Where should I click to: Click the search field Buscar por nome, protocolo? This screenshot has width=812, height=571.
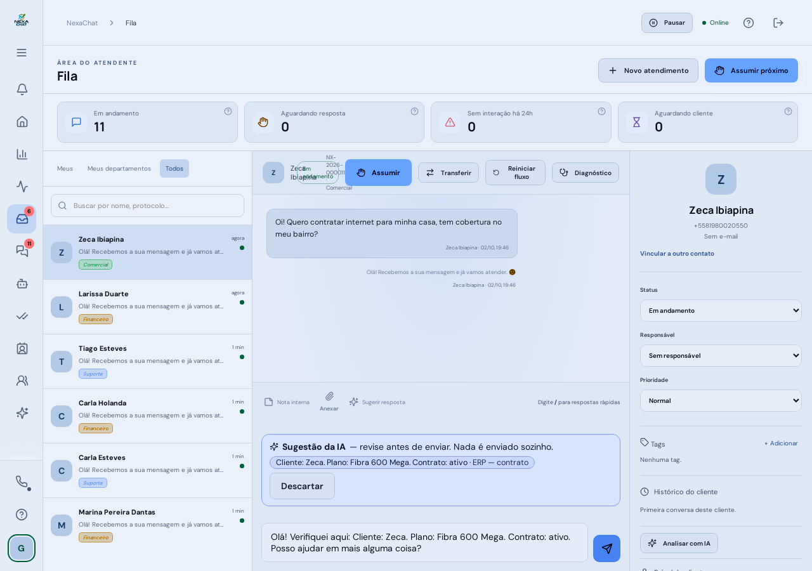tap(147, 206)
